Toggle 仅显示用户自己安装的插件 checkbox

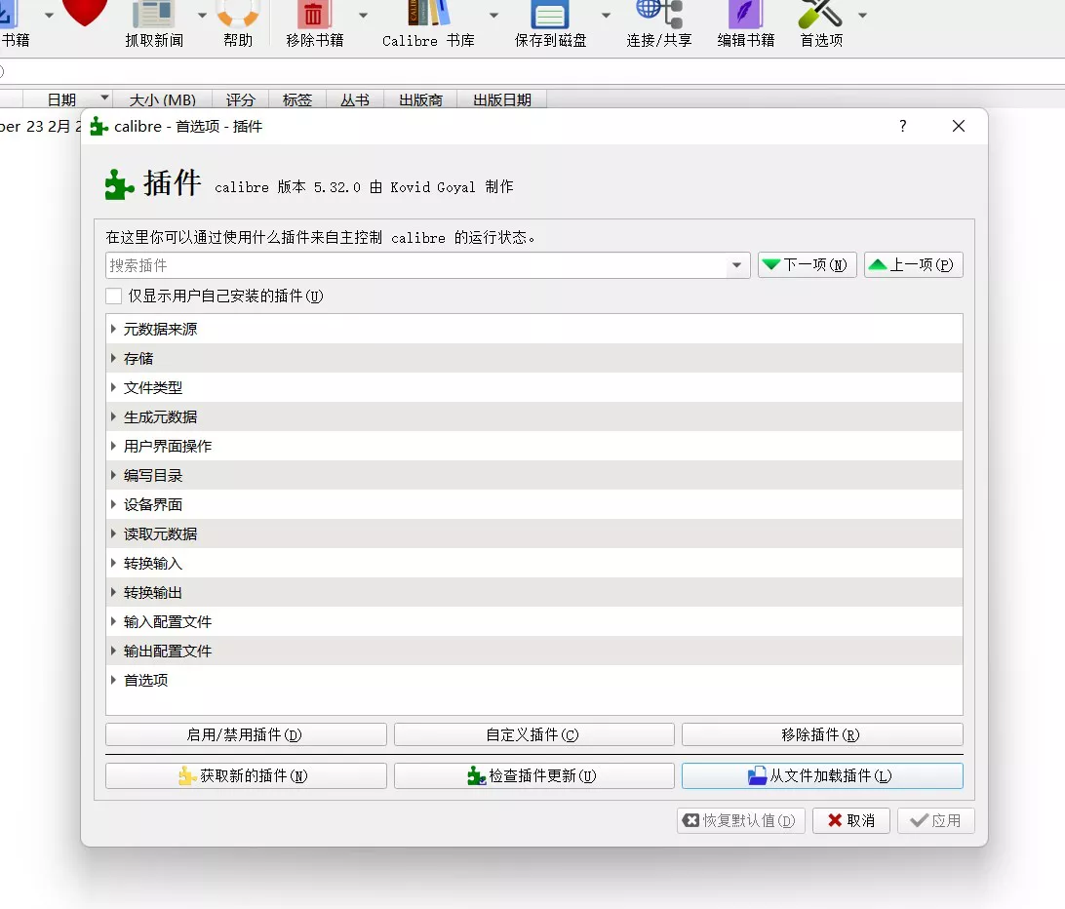(x=114, y=296)
